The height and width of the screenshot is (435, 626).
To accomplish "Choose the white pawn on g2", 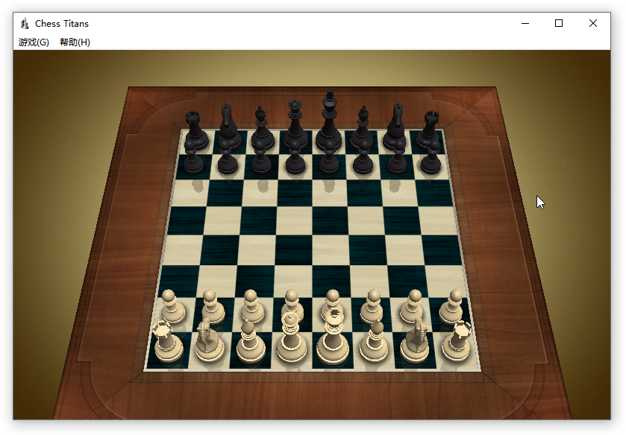I will [x=413, y=306].
